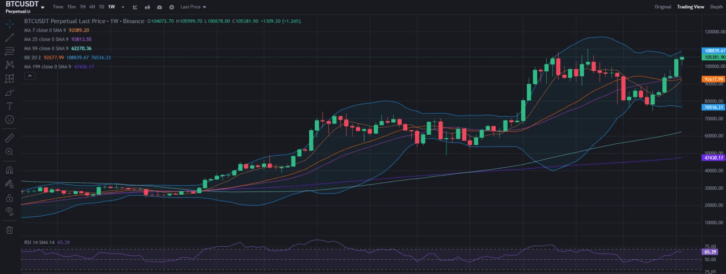Select the XABCD pattern tool
Screen dimensions: 726x274
pyautogui.click(x=9, y=65)
